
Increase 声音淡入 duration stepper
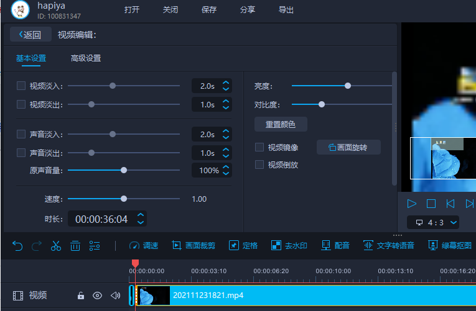click(225, 131)
